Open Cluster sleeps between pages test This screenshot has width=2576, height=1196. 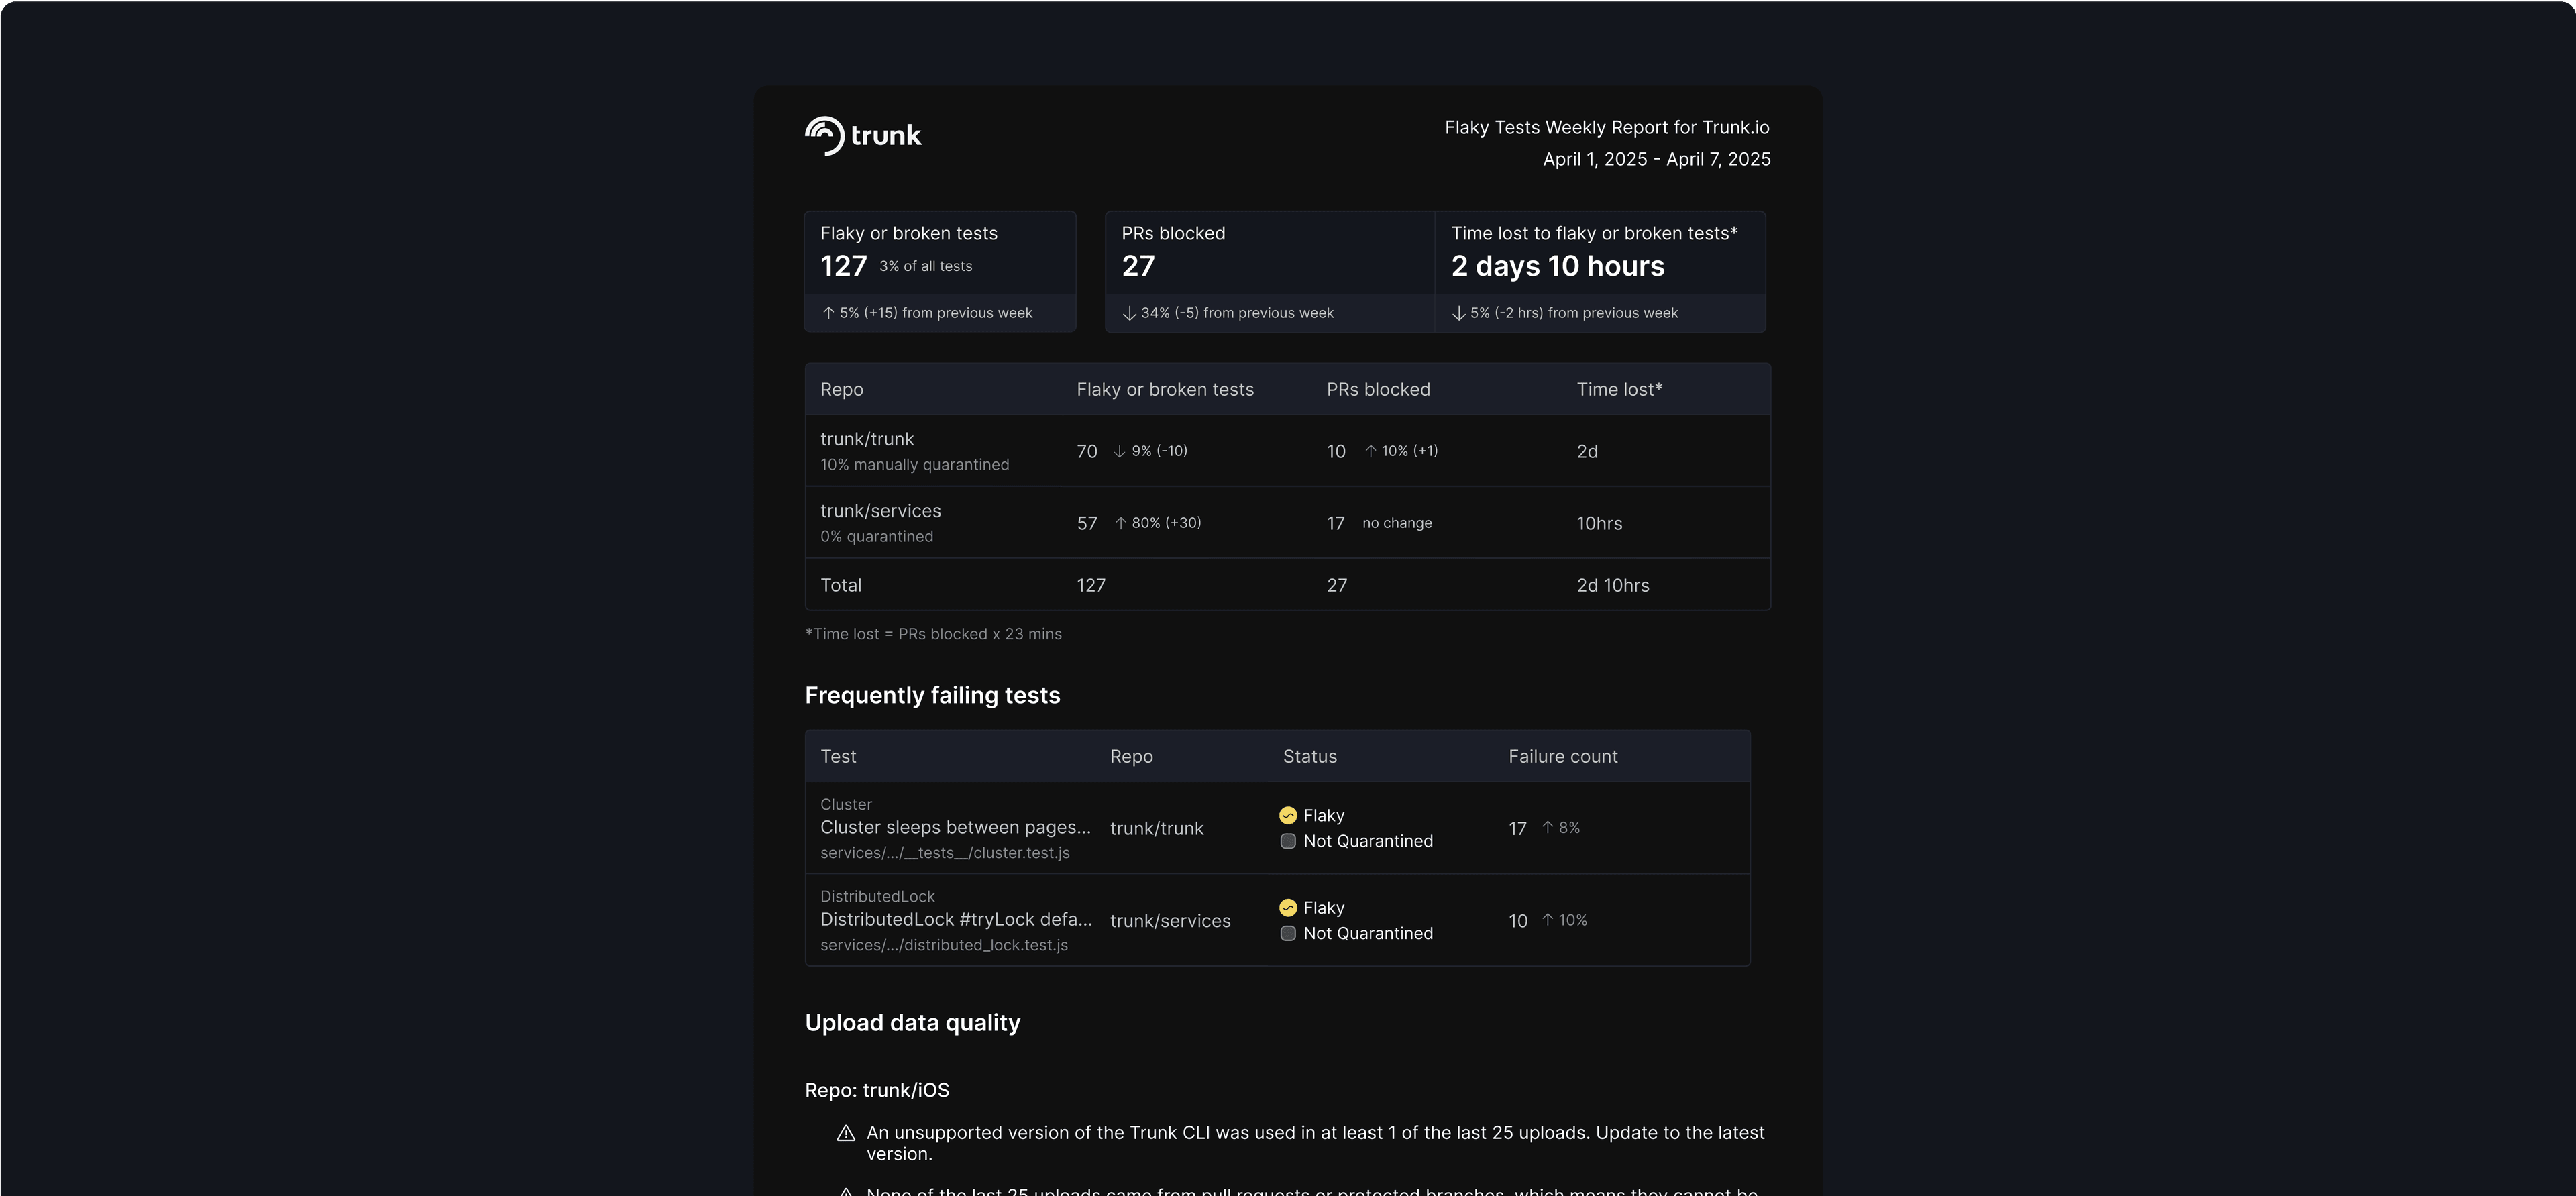point(955,828)
